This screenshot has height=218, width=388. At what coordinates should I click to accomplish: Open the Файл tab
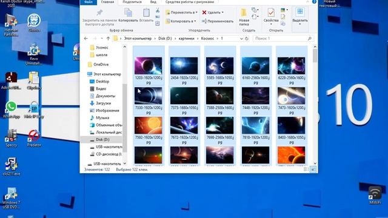click(x=89, y=2)
